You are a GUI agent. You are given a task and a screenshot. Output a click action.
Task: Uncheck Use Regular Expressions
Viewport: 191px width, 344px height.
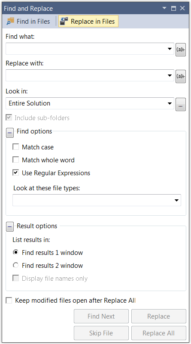[16, 173]
